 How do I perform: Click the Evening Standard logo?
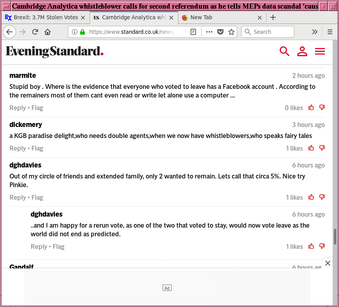(55, 51)
